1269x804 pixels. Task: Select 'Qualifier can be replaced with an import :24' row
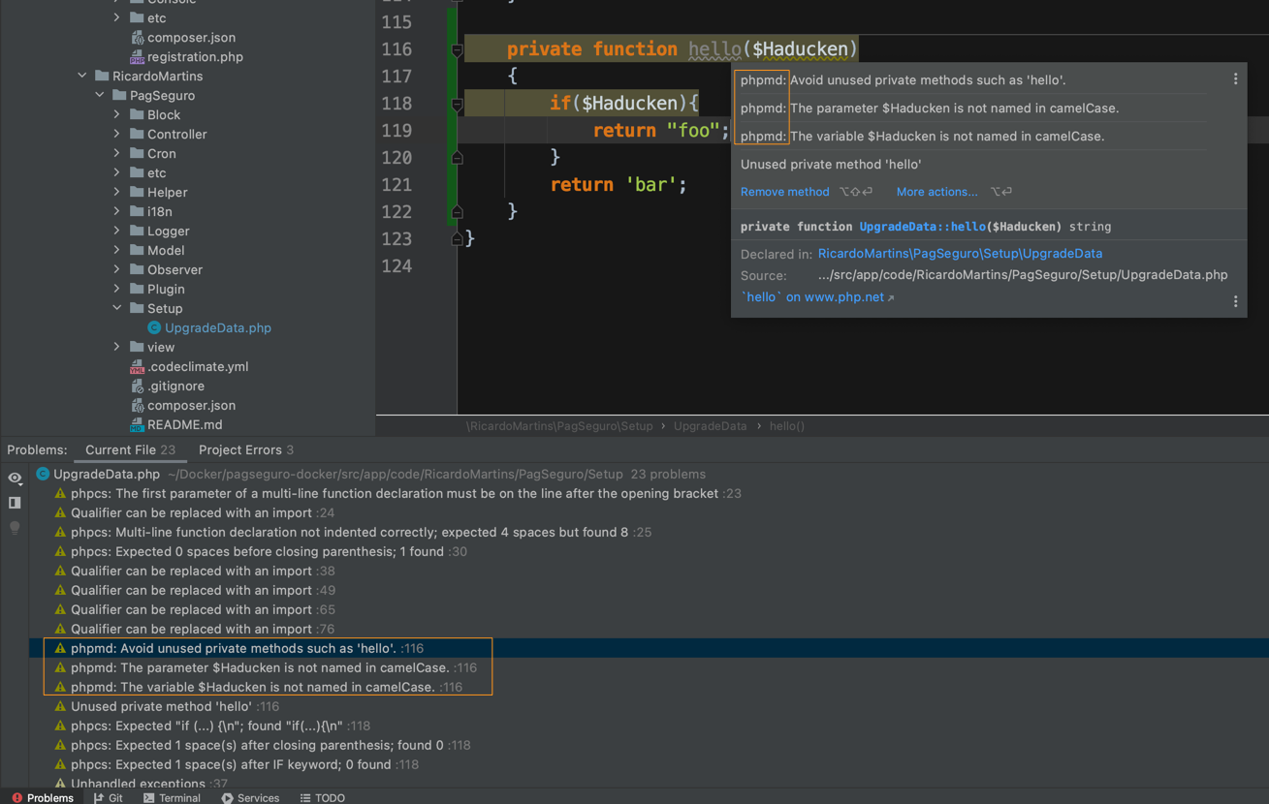pos(649,512)
